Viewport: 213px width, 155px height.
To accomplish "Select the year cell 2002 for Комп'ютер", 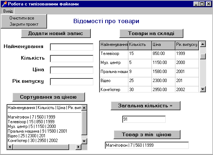I will tap(187, 89).
